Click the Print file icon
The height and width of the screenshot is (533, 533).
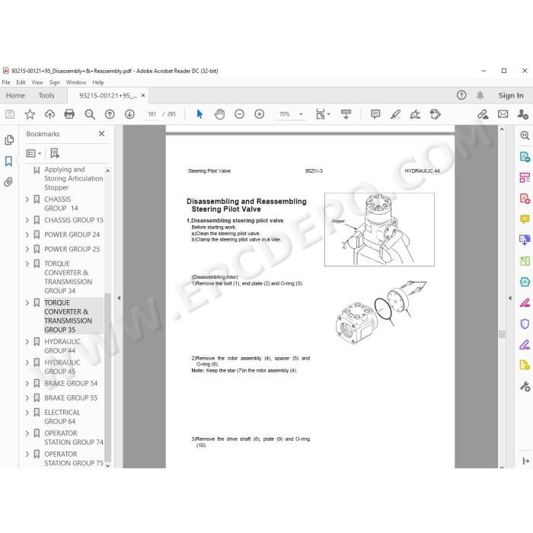69,114
